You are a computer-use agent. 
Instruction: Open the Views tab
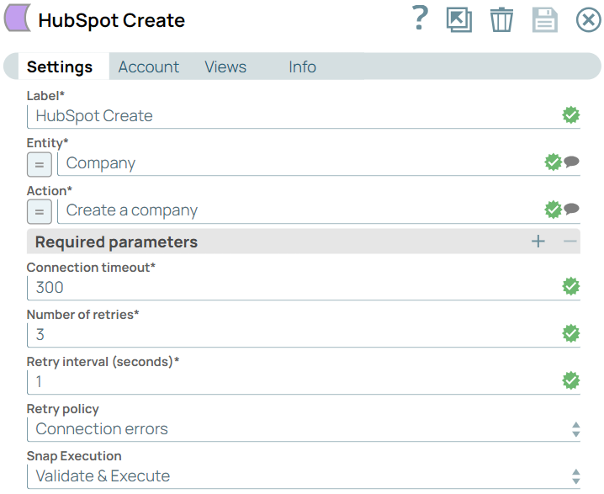click(225, 66)
